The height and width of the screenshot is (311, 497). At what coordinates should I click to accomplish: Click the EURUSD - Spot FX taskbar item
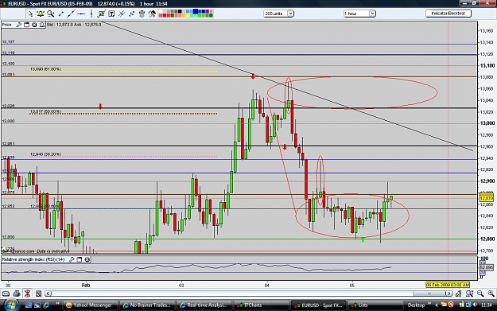pyautogui.click(x=318, y=305)
